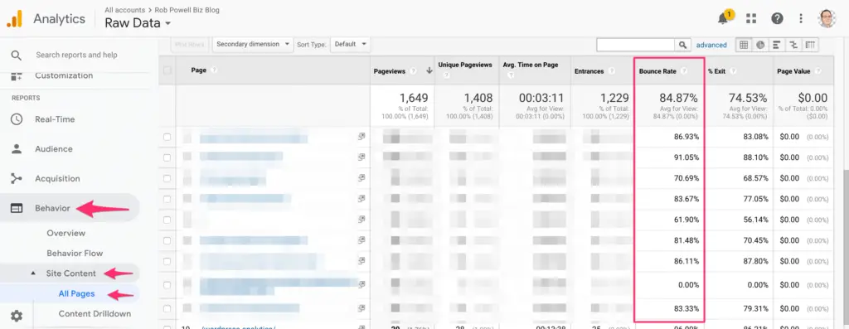Switch to the pie chart percentage view
This screenshot has height=329, width=849.
tap(760, 45)
